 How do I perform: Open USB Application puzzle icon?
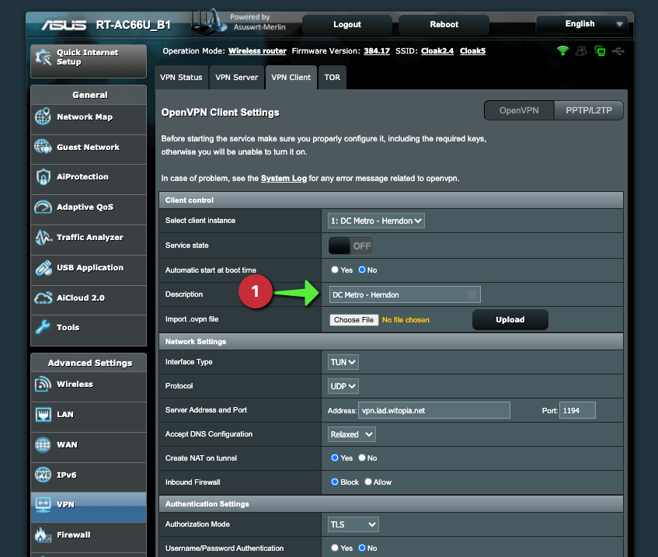pyautogui.click(x=44, y=268)
